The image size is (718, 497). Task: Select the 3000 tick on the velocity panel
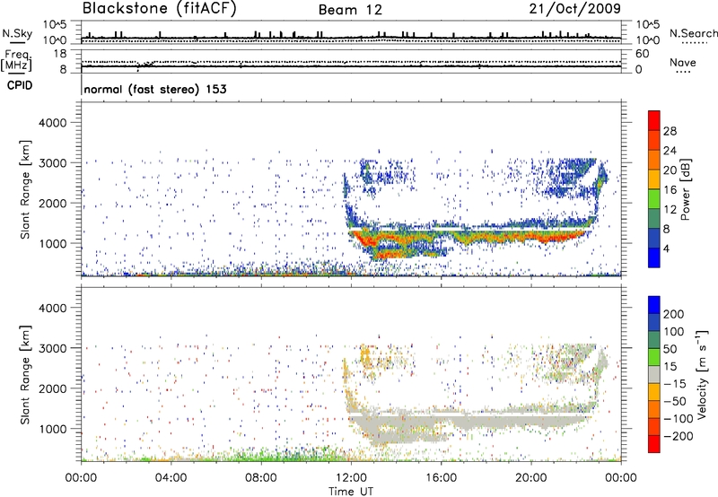[52, 348]
